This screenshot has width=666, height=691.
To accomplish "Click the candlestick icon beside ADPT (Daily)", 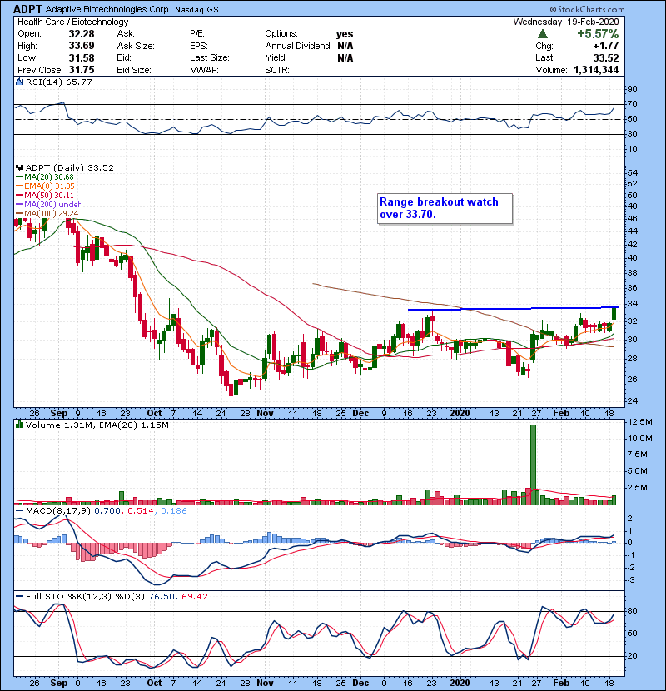I will pyautogui.click(x=19, y=167).
